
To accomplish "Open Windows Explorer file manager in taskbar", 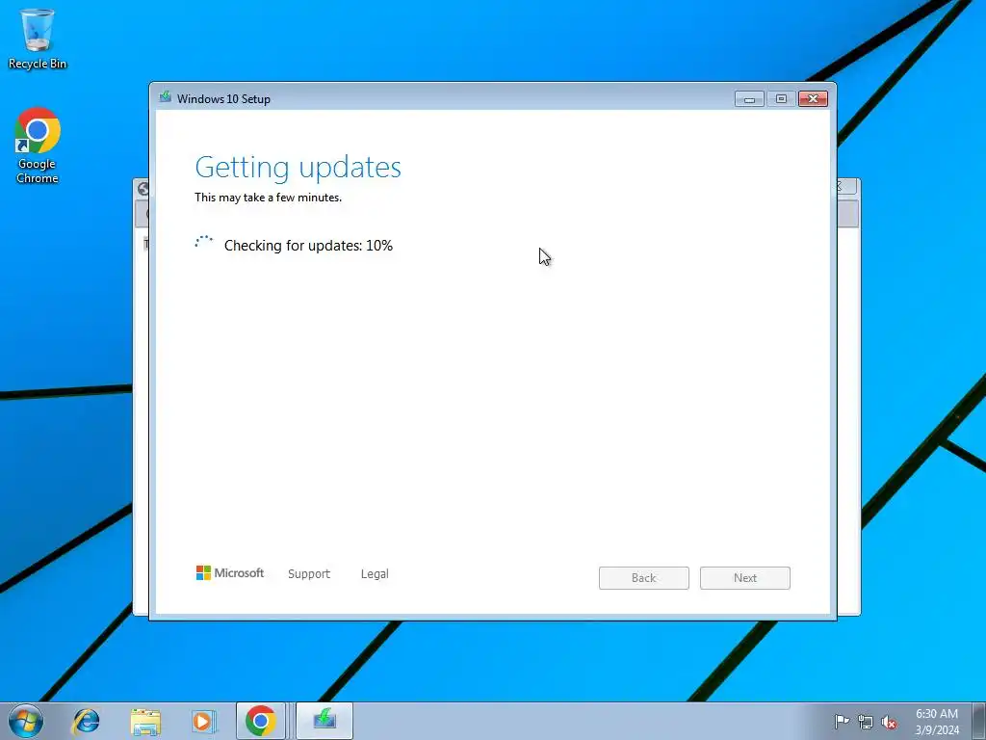I will 145,721.
